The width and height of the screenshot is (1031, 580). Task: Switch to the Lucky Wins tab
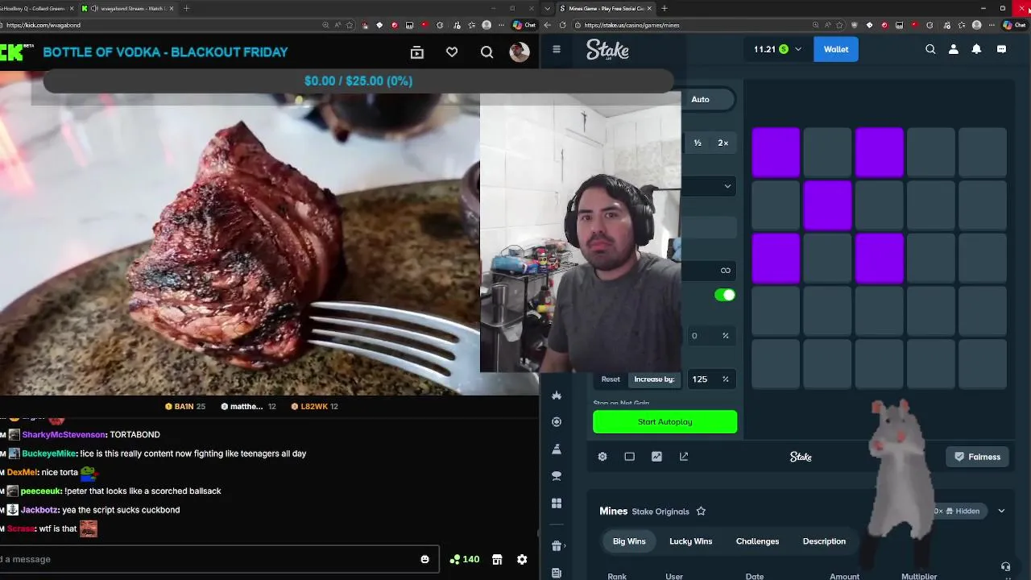[691, 541]
